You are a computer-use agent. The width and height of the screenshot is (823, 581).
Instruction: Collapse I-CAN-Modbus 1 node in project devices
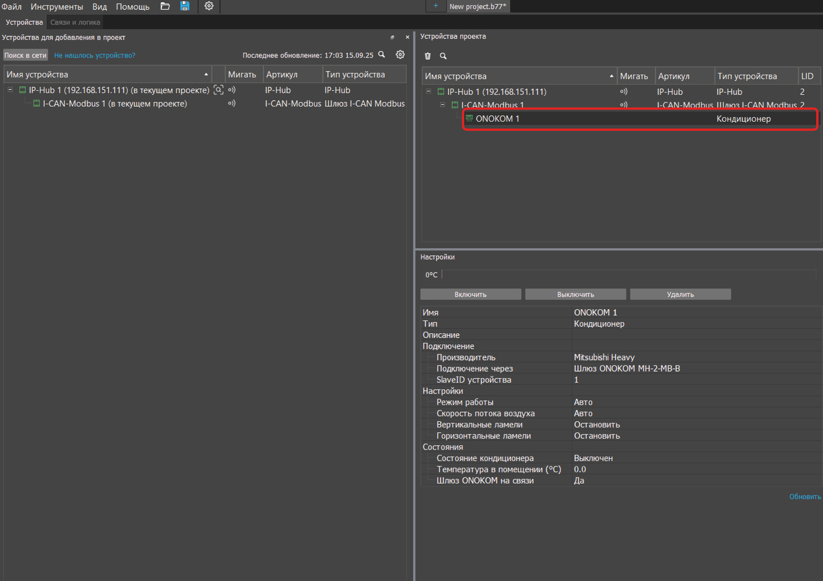pos(443,105)
